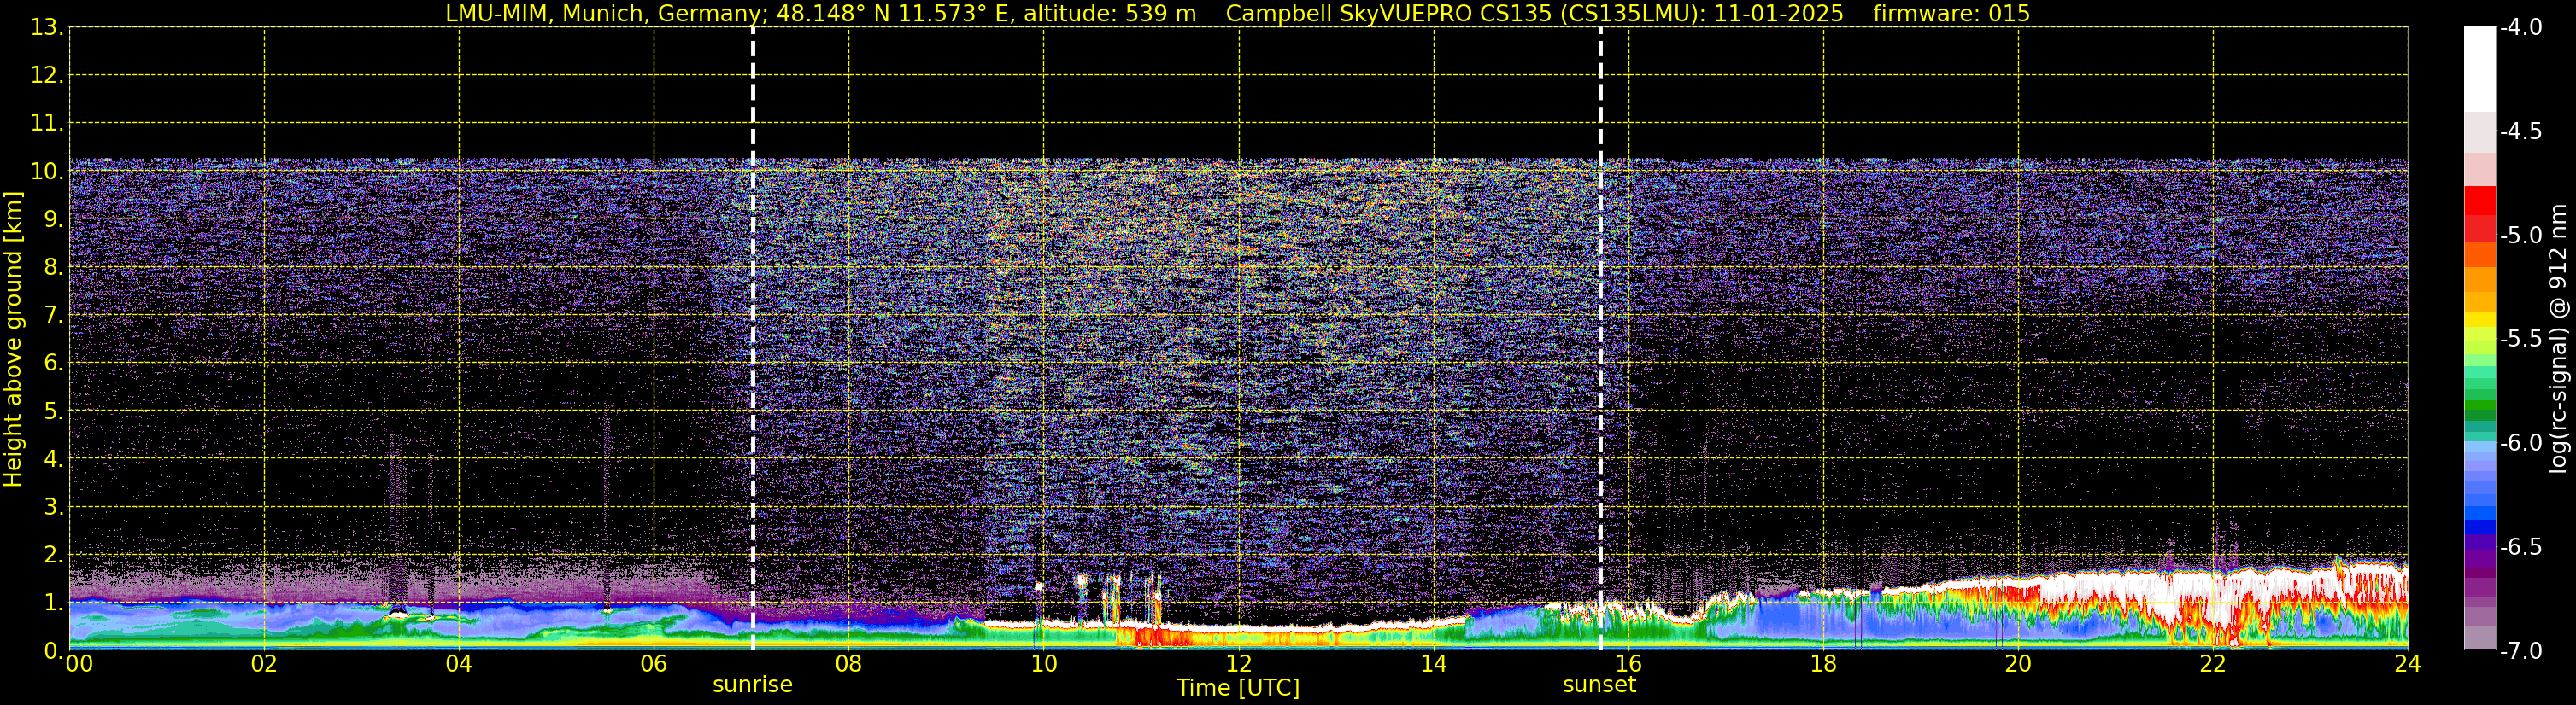This screenshot has height=705, width=2576.
Task: Click the colorbar tick label '-5.0'
Action: tap(2520, 236)
